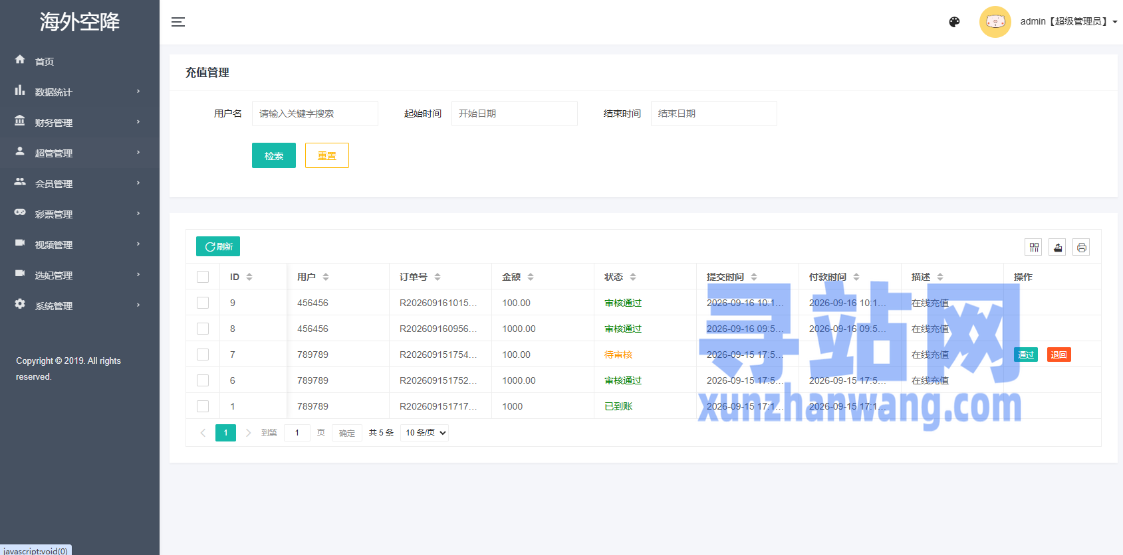The width and height of the screenshot is (1123, 555).
Task: Check the row for ID 9
Action: [x=203, y=303]
